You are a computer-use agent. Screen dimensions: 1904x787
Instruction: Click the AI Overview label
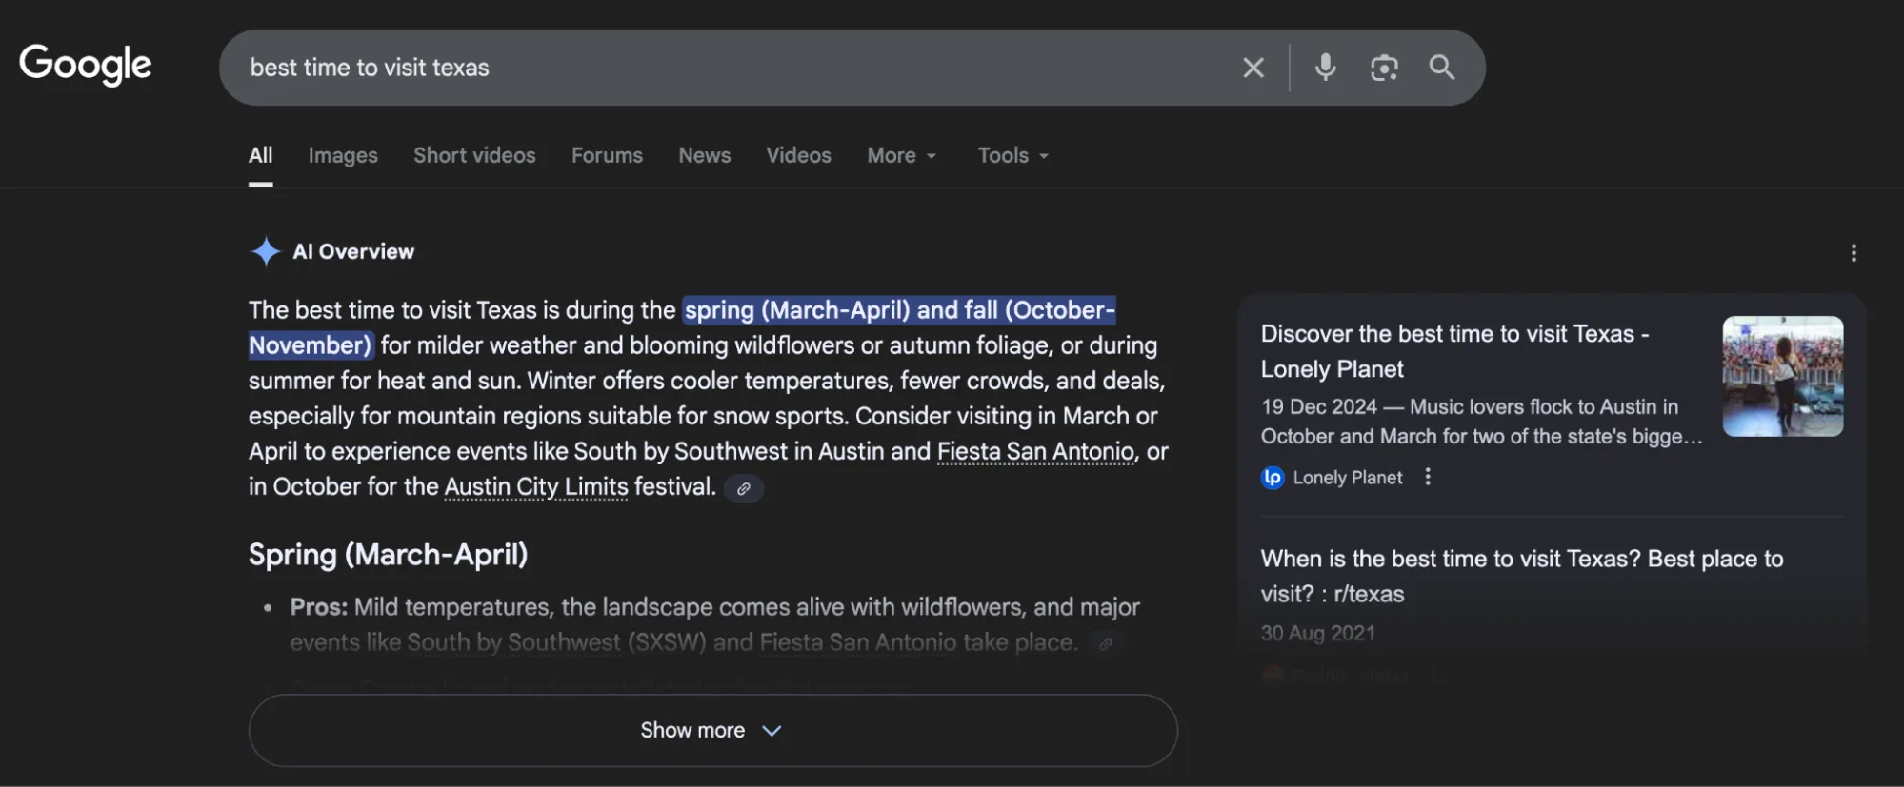point(353,251)
